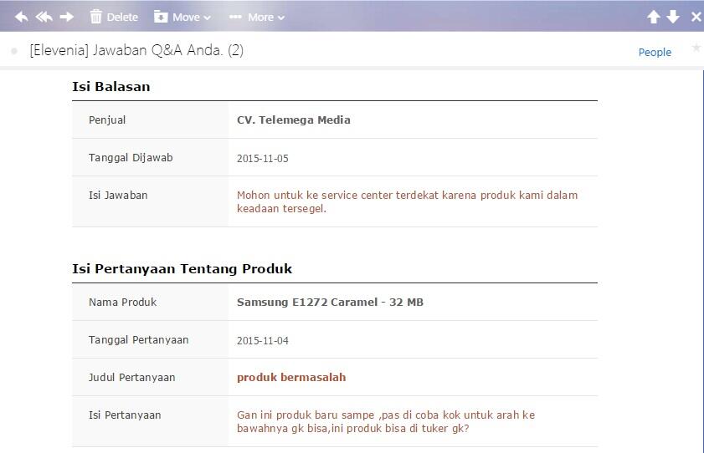Click the Delete label in toolbar
This screenshot has width=704, height=453.
(x=122, y=18)
